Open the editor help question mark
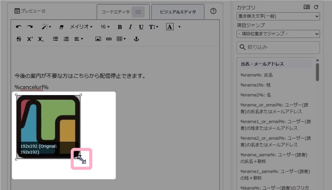The height and width of the screenshot is (190, 332). pyautogui.click(x=213, y=11)
